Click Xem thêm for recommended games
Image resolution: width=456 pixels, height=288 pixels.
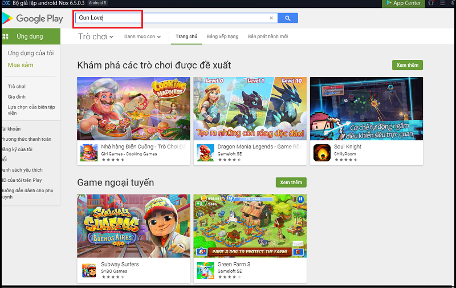408,65
